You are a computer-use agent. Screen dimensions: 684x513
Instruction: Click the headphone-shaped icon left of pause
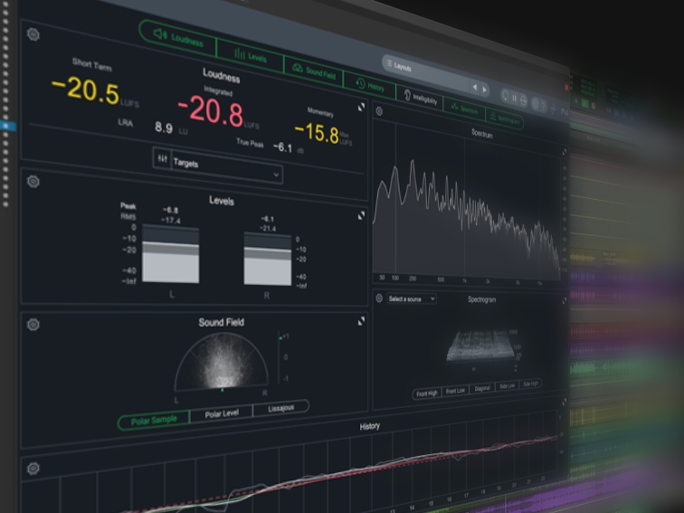click(x=505, y=96)
